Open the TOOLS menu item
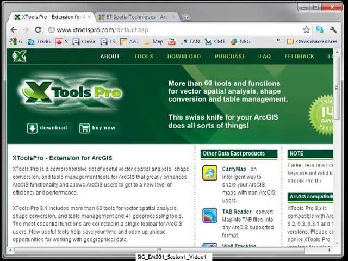 tap(144, 57)
